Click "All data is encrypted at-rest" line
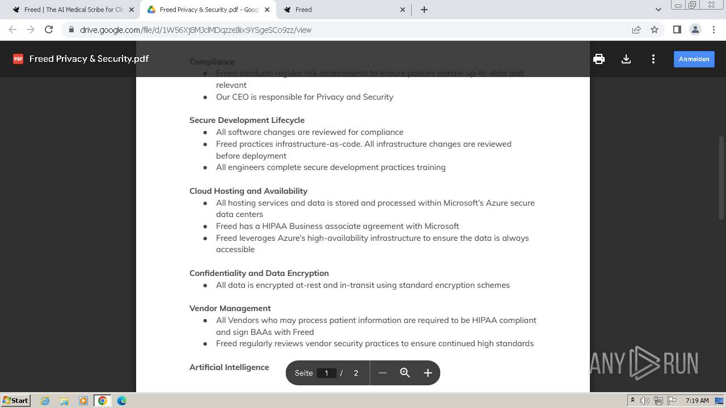Image resolution: width=726 pixels, height=408 pixels. [363, 285]
